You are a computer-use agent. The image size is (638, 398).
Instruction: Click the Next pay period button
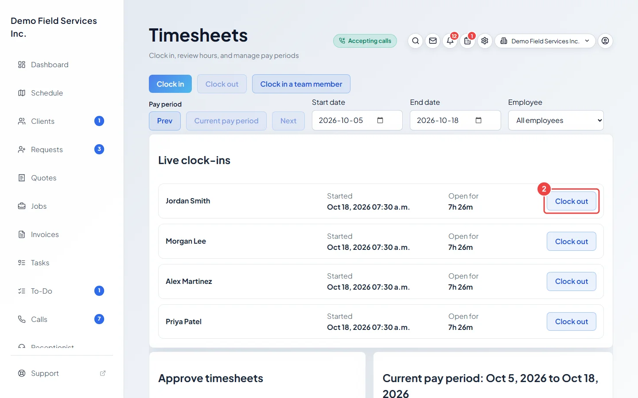pos(288,121)
